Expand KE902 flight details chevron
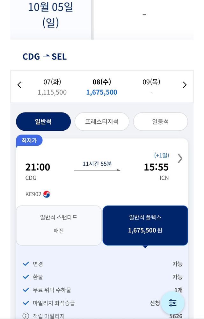 180,158
